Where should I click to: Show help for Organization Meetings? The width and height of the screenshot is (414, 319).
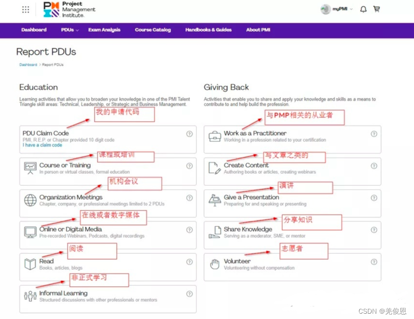click(189, 198)
